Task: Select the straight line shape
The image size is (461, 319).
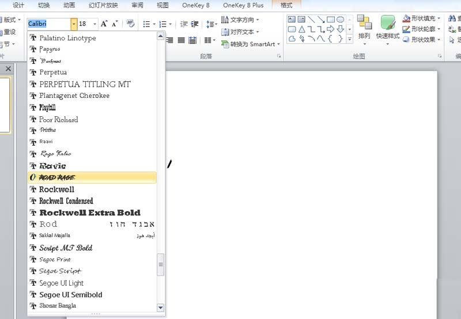Action: coord(311,20)
